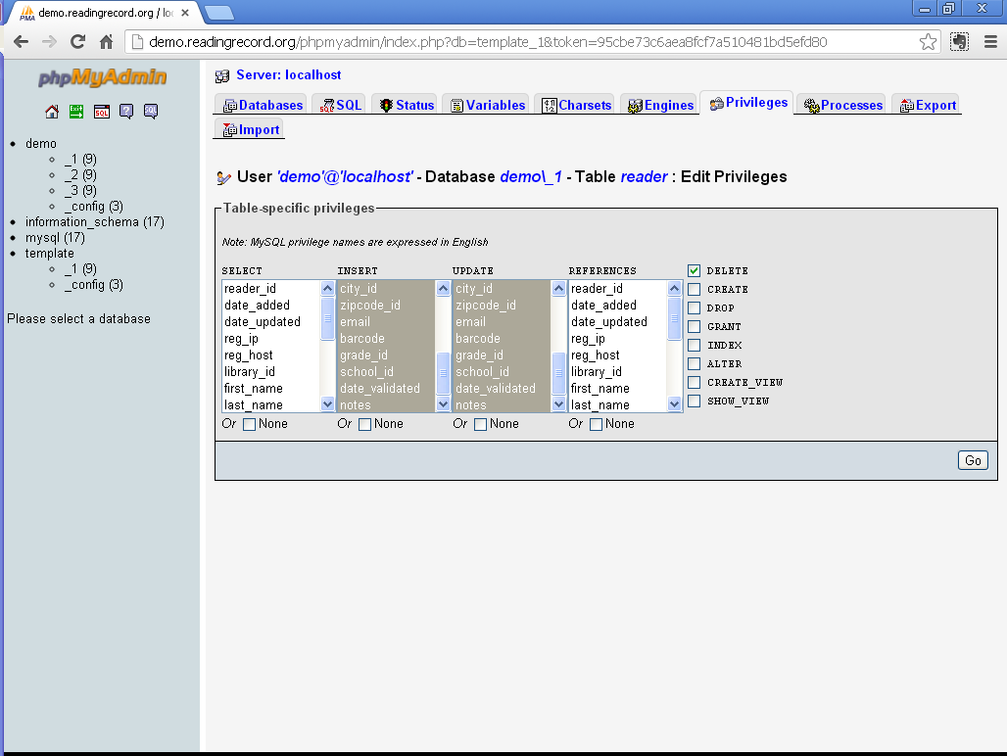Click the Home icon in phpMyAdmin sidebar
The height and width of the screenshot is (756, 1007).
[52, 112]
